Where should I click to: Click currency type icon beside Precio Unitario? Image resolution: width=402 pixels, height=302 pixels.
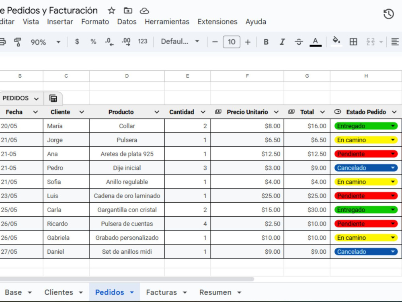click(x=218, y=111)
